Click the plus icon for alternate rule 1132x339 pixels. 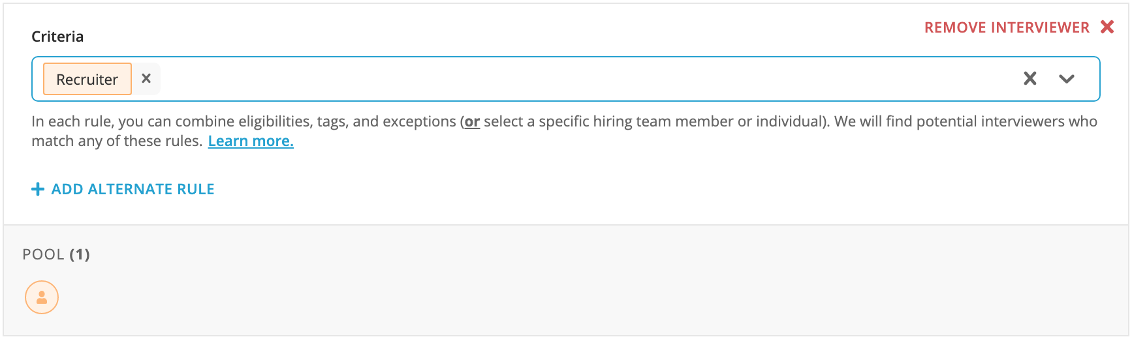38,189
